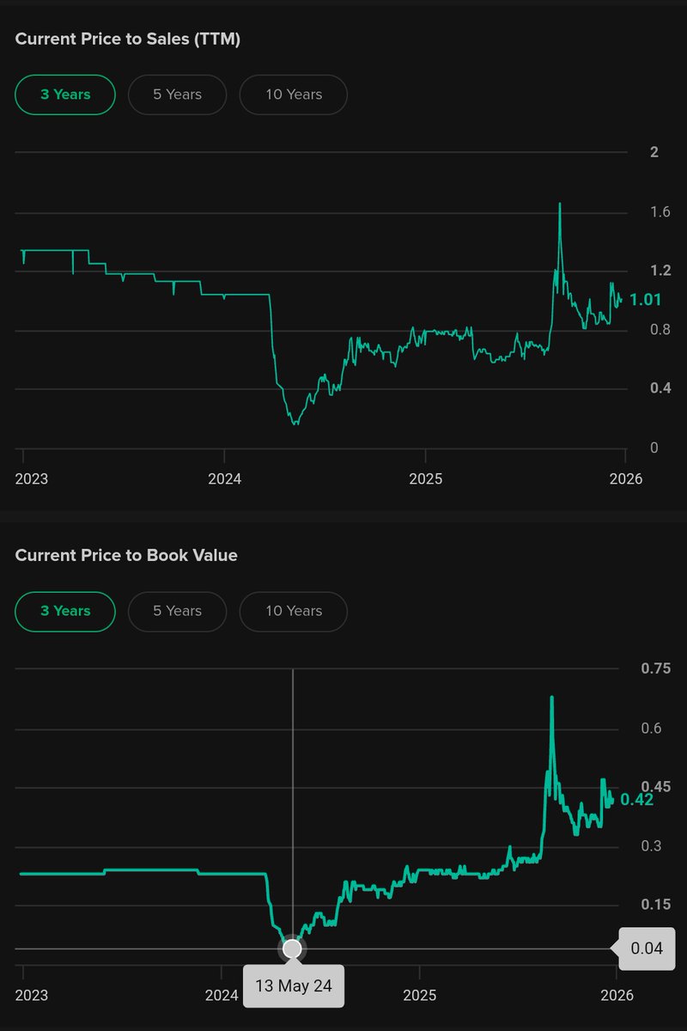Image resolution: width=687 pixels, height=1031 pixels.
Task: Click the peak spike of Price to Sales line
Action: point(560,204)
